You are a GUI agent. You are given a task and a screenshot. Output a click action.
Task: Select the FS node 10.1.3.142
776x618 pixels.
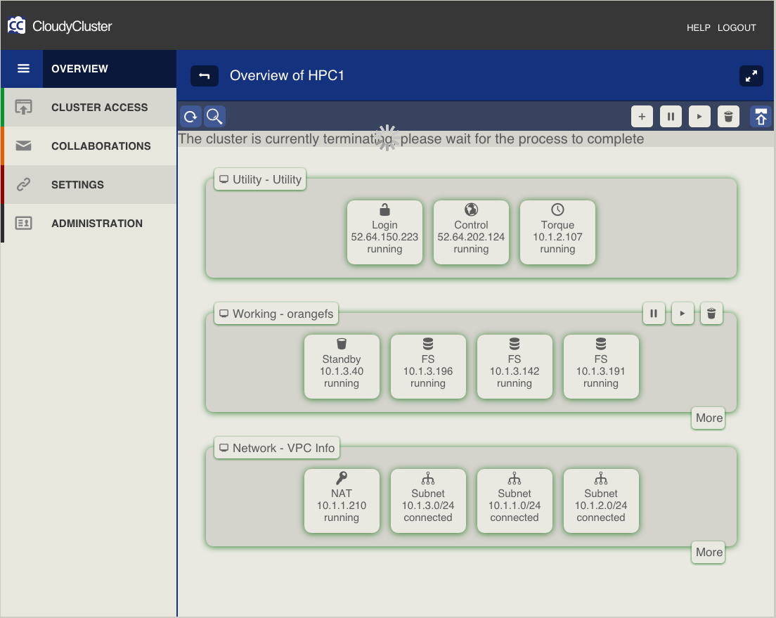515,366
